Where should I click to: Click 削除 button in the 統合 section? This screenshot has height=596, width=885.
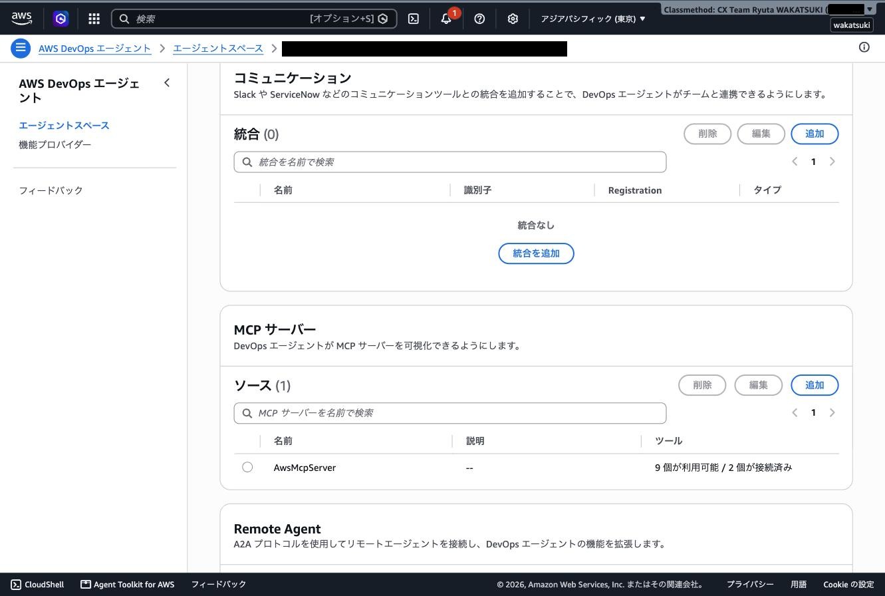[707, 134]
